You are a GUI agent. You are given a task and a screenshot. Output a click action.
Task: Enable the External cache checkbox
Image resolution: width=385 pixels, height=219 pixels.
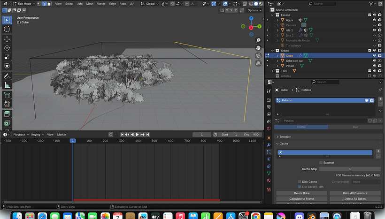coord(321,163)
